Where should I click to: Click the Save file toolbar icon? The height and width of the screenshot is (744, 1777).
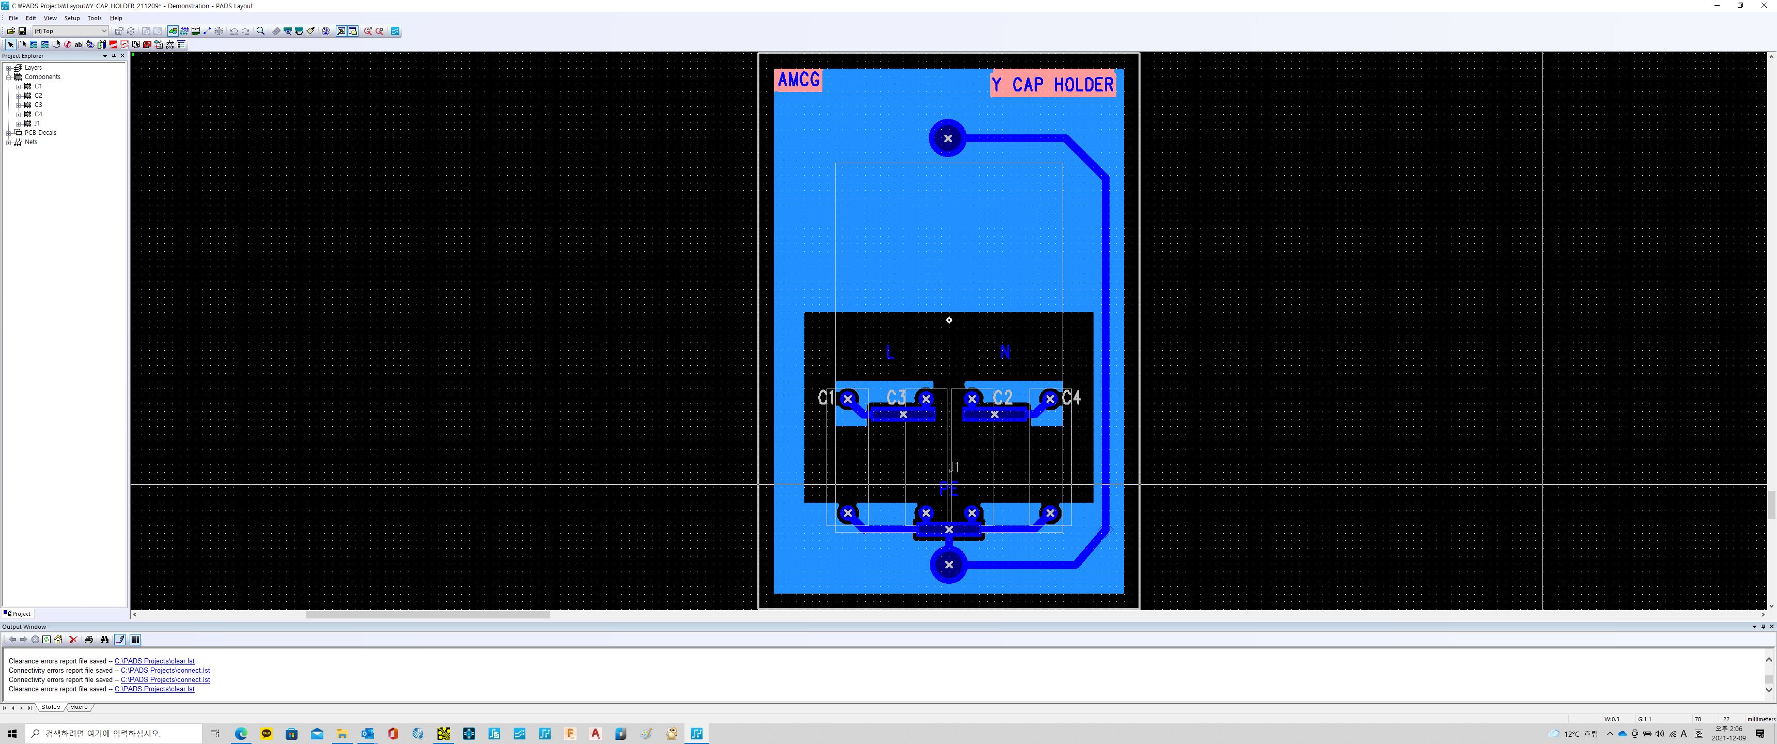[22, 31]
